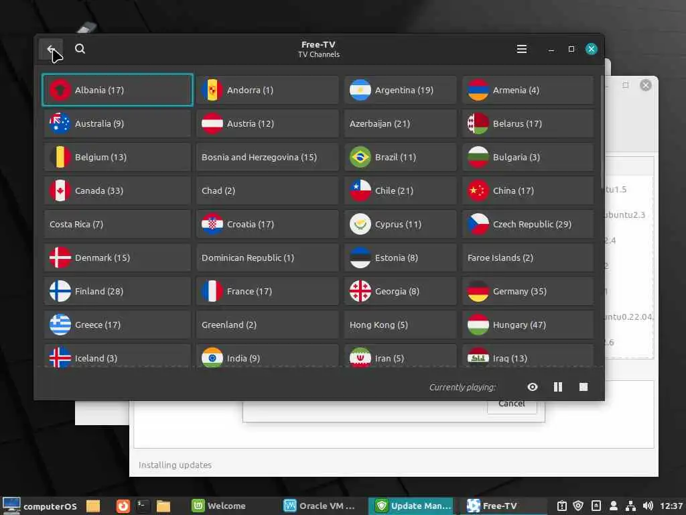Select Bosnia and Herzegovina (15)

[267, 157]
